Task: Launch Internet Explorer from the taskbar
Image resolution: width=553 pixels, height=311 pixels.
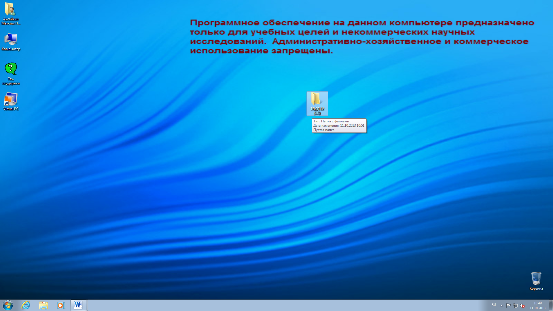Action: (x=26, y=305)
